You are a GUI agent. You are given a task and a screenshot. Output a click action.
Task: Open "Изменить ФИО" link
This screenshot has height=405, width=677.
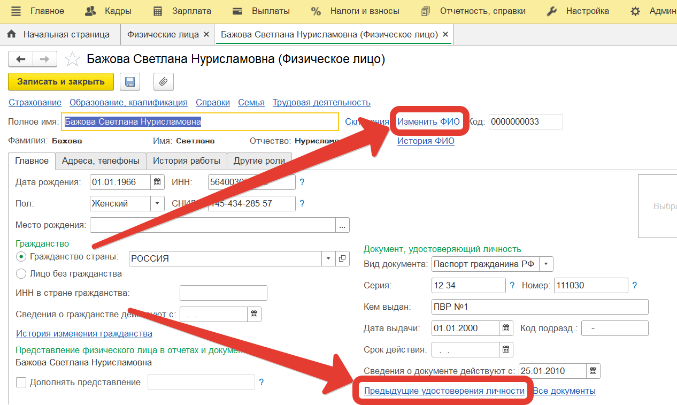click(428, 122)
